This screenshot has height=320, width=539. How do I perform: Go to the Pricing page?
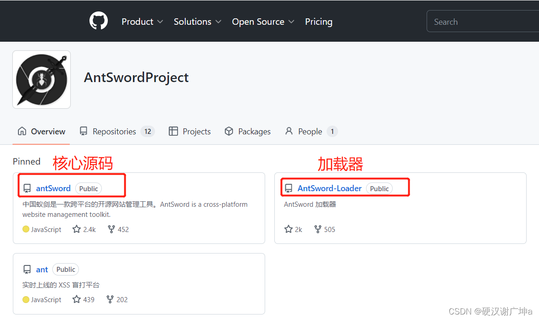pos(319,22)
